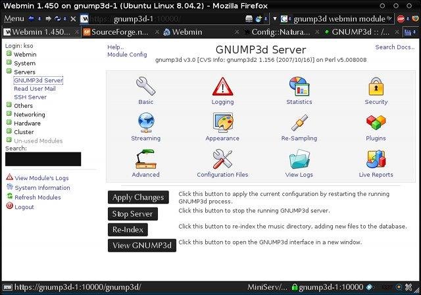The width and height of the screenshot is (421, 295).
Task: Open the Re-Sampling connector icon
Action: coord(299,123)
